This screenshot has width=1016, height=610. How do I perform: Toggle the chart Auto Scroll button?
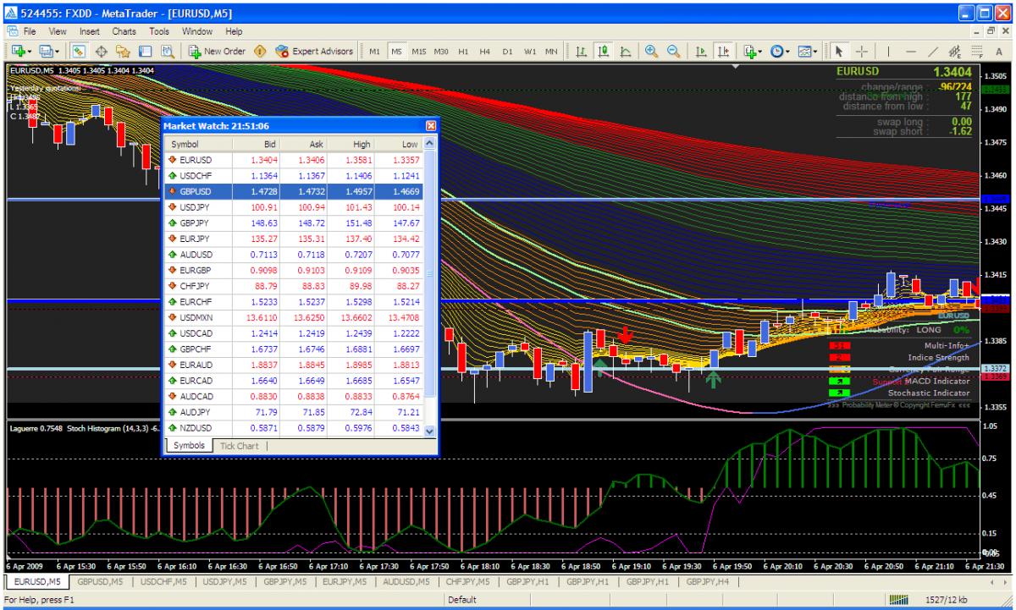[700, 51]
